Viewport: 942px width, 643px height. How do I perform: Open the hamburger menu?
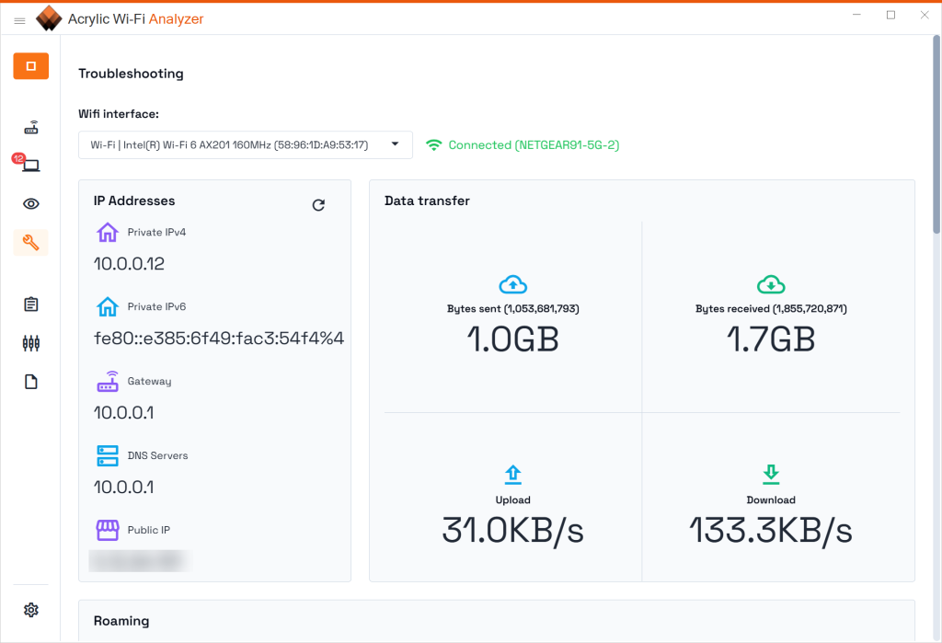20,20
